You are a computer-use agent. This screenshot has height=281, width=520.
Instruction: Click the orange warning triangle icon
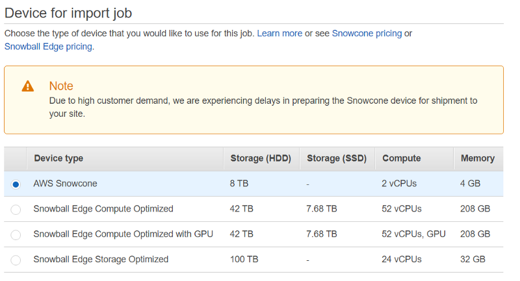tap(27, 86)
